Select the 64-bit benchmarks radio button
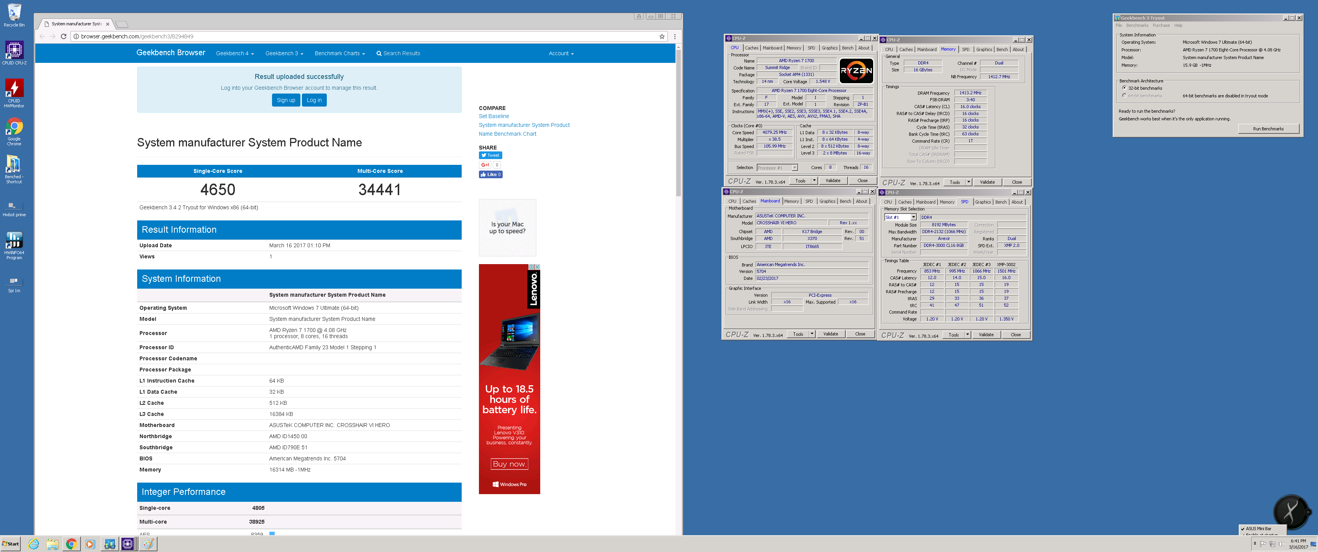Image resolution: width=1318 pixels, height=552 pixels. [x=1124, y=95]
